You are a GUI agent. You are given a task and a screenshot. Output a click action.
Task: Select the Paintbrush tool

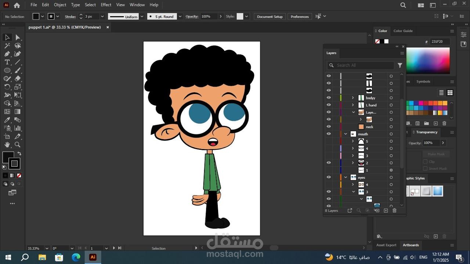point(18,70)
